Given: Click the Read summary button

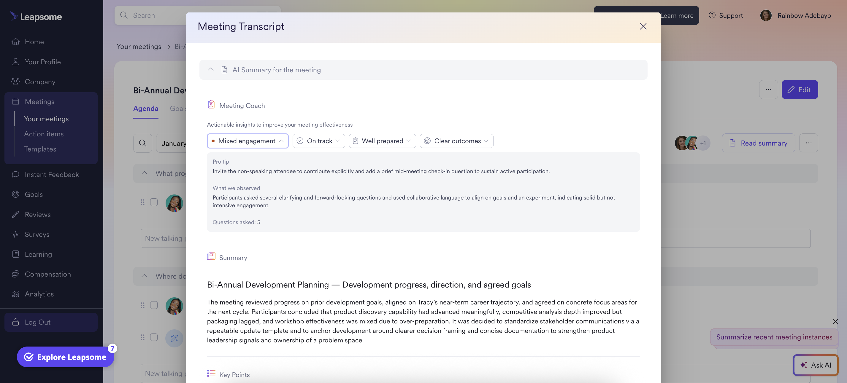Looking at the screenshot, I should [x=758, y=143].
